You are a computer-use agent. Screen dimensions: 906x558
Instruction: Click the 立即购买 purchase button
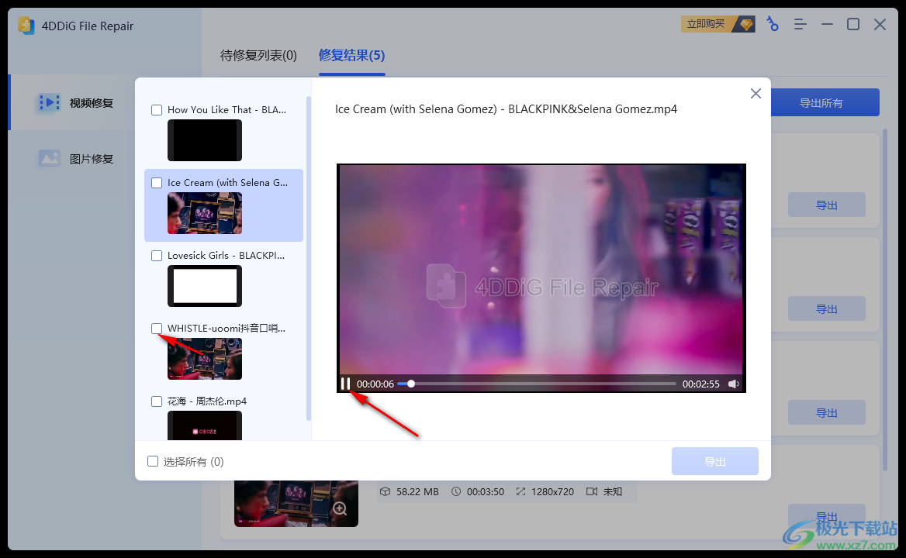[x=718, y=24]
